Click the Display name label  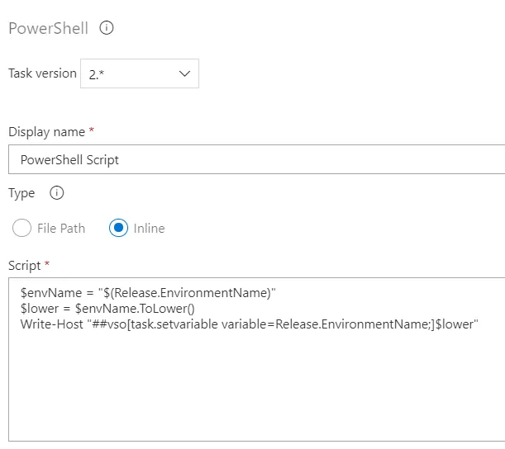[46, 132]
